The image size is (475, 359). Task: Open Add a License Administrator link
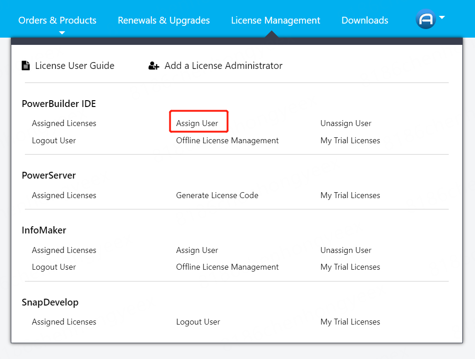pyautogui.click(x=223, y=65)
